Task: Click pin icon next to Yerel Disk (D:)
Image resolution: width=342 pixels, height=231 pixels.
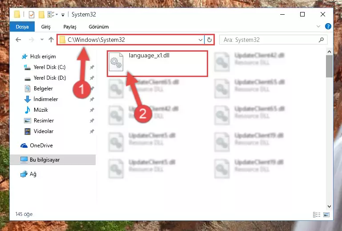Action: [x=92, y=78]
